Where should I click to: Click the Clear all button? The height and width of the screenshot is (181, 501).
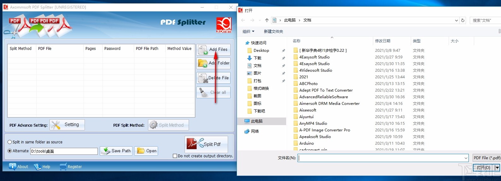tap(214, 93)
